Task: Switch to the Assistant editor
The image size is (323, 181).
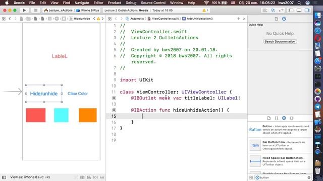Action: [x=273, y=10]
